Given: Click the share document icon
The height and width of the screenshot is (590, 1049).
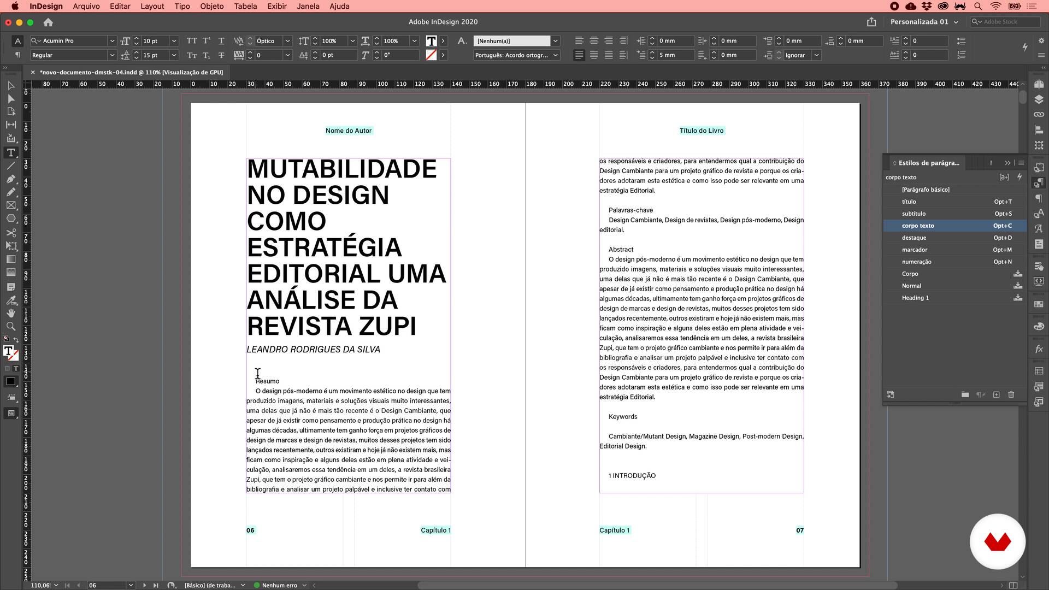Looking at the screenshot, I should click(871, 22).
